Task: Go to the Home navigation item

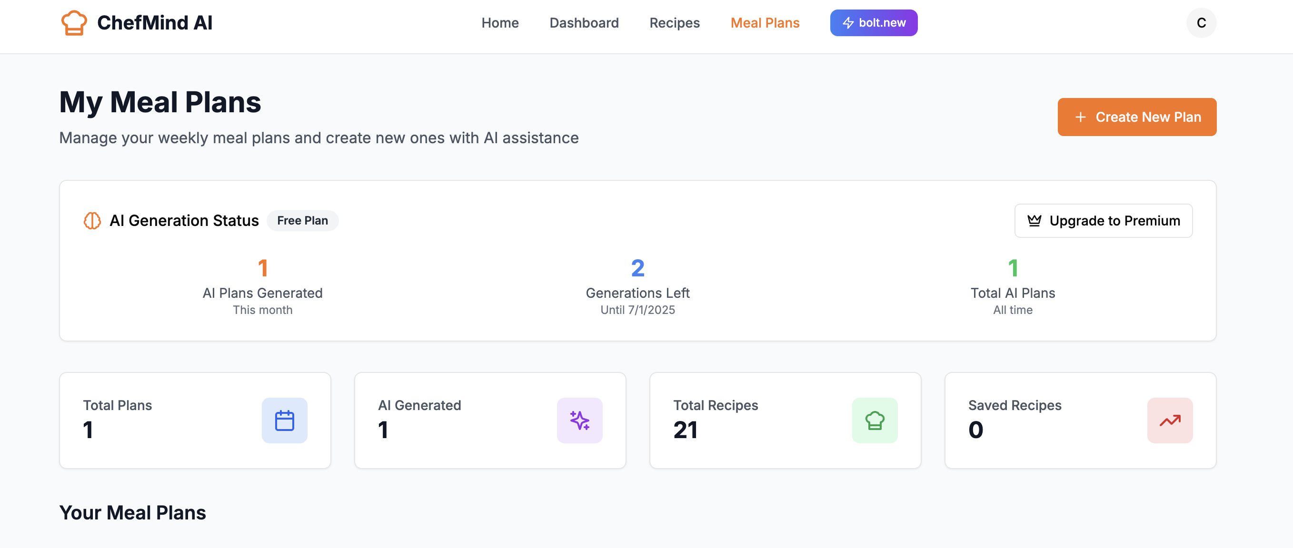Action: tap(500, 23)
